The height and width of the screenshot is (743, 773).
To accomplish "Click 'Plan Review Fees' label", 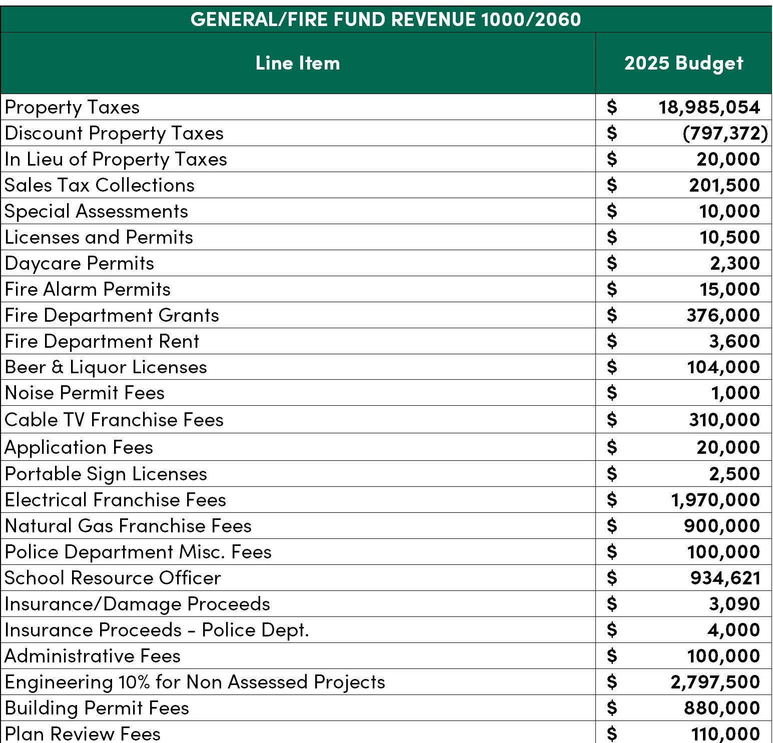I will (x=83, y=734).
